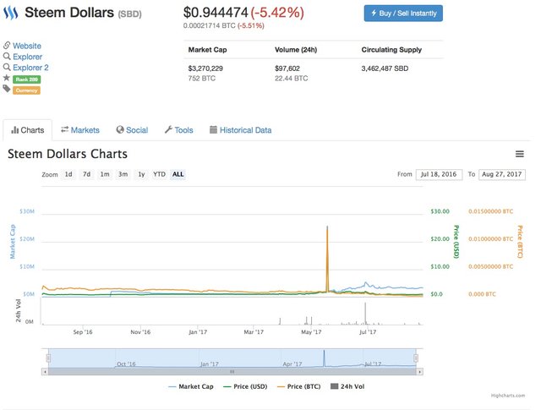The height and width of the screenshot is (410, 541).
Task: Open the Explorer 2 link
Action: pyautogui.click(x=30, y=68)
